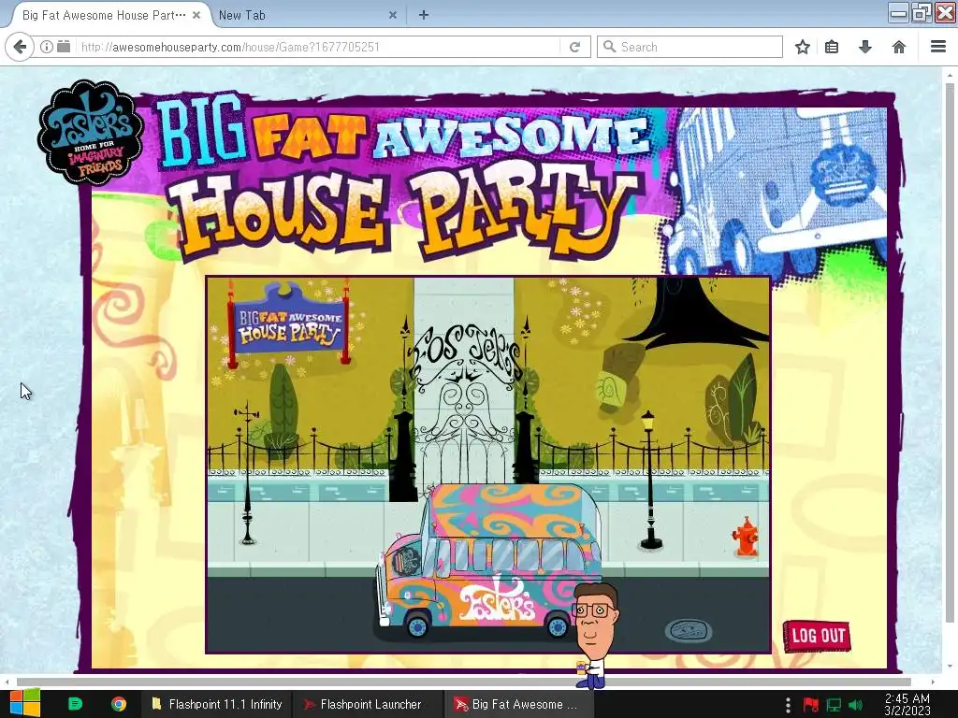
Task: Open the Windows Start button
Action: 25,704
